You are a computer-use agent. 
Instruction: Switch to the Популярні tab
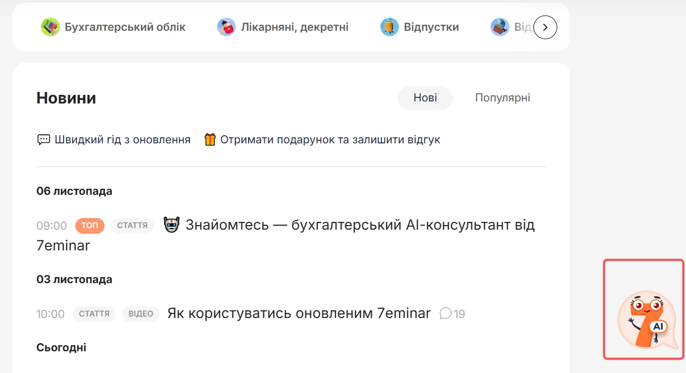503,98
